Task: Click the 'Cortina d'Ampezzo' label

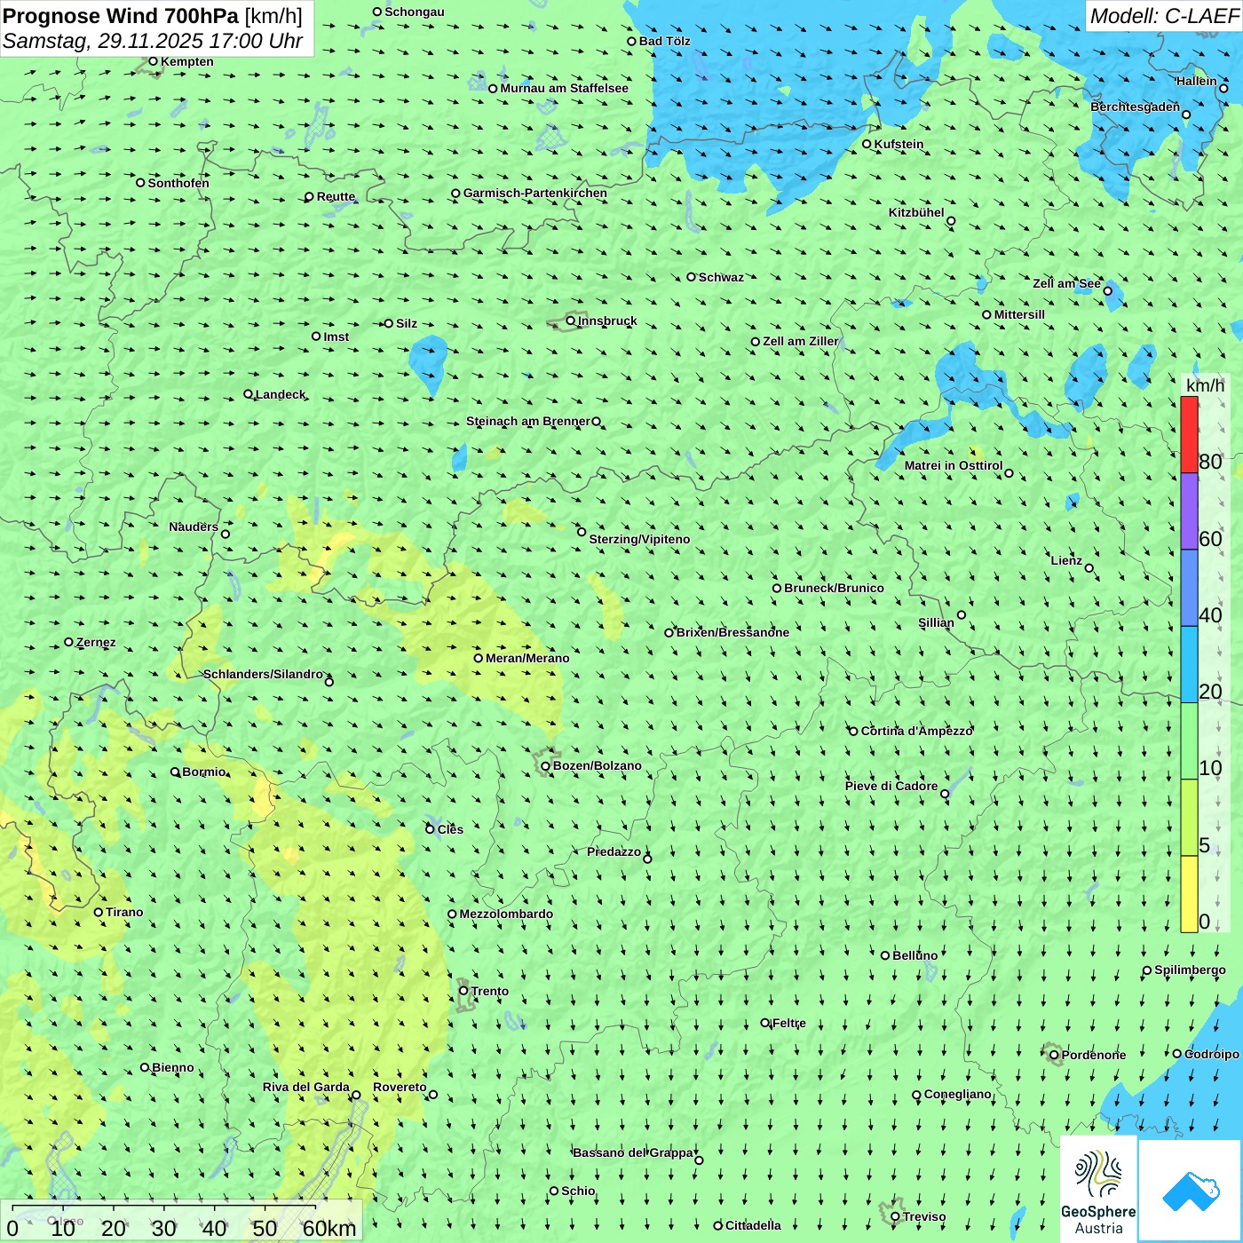Action: [x=917, y=731]
